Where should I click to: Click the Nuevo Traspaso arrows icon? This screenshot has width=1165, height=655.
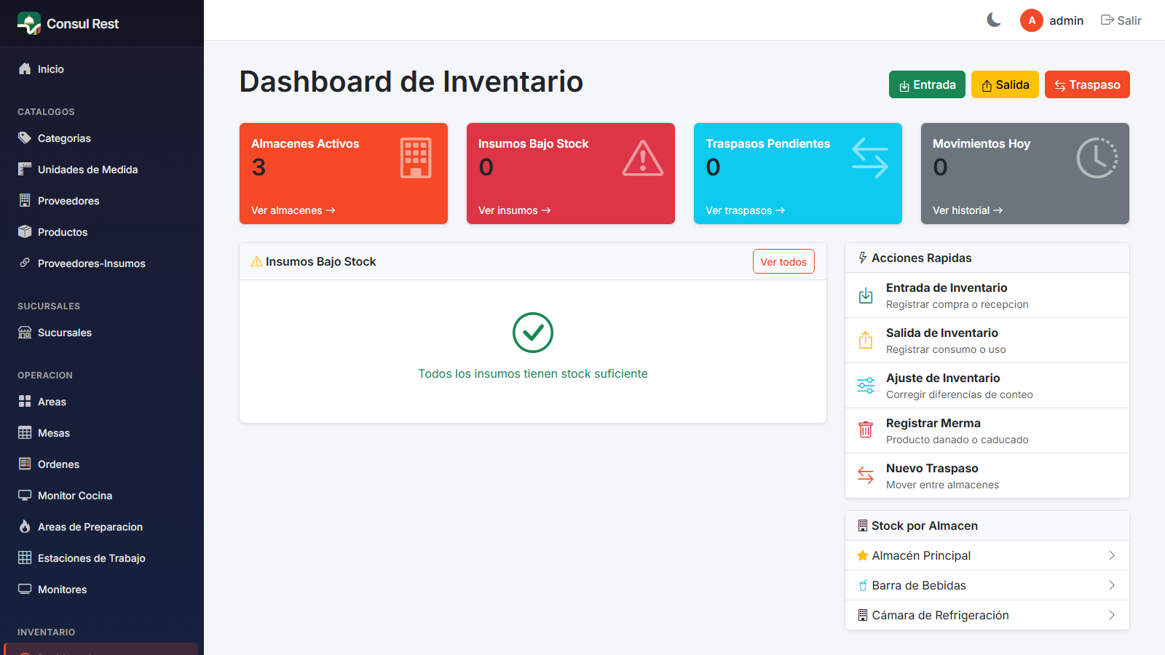(866, 475)
